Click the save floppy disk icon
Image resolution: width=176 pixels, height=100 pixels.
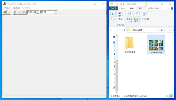(9, 12)
